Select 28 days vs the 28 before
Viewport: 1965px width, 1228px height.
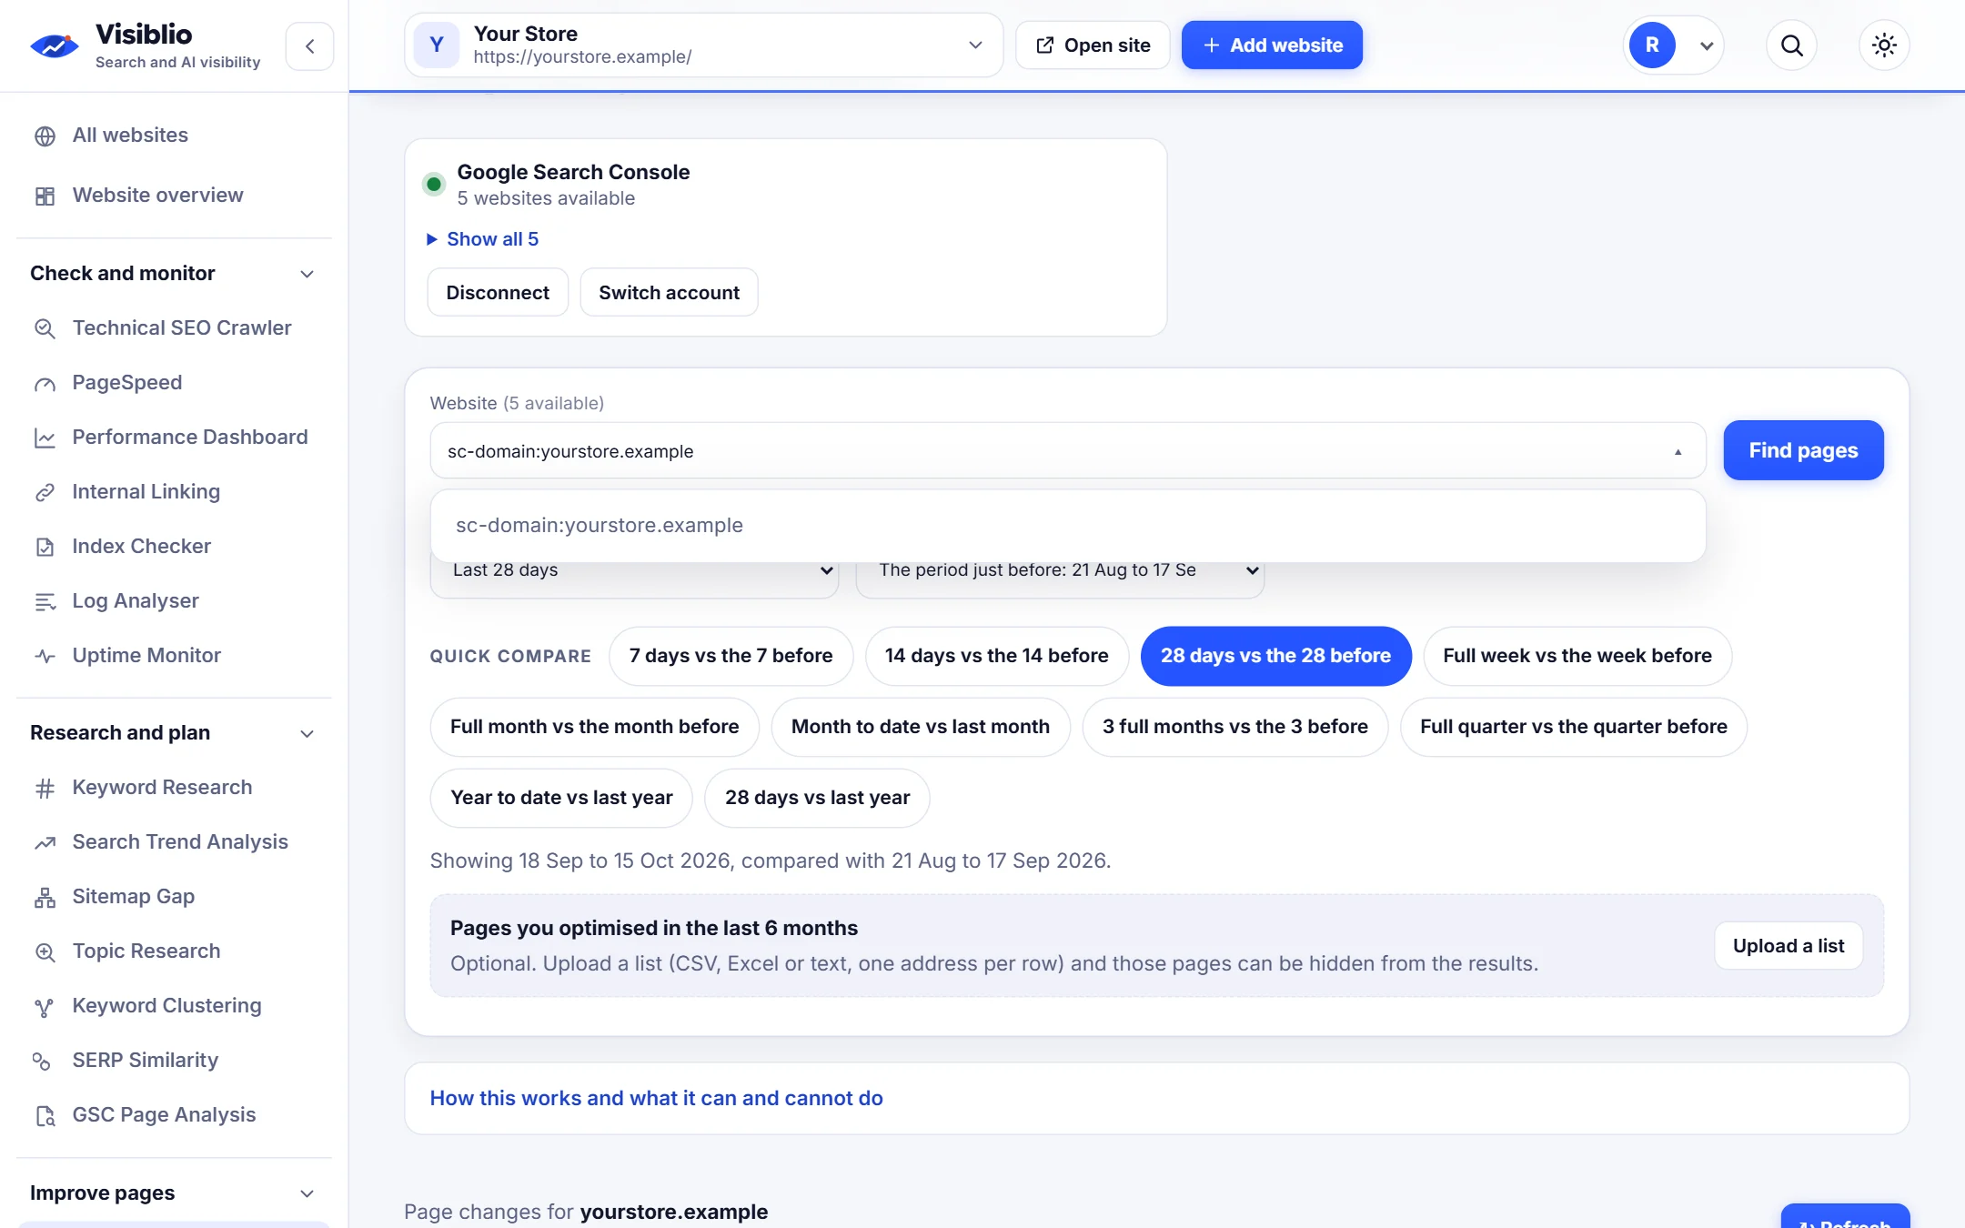(1275, 656)
